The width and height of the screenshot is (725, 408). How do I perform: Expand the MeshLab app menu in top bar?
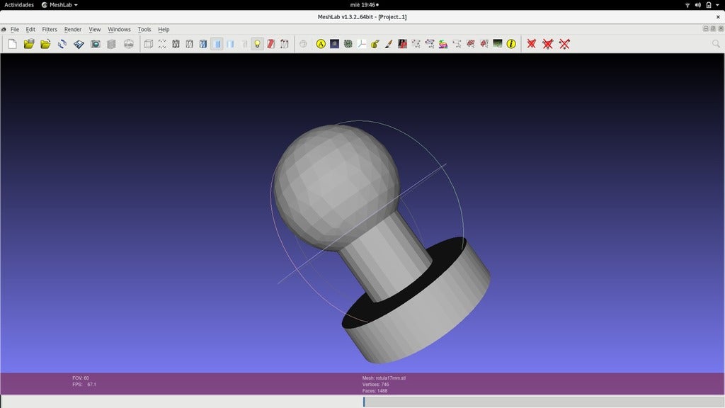[59, 5]
